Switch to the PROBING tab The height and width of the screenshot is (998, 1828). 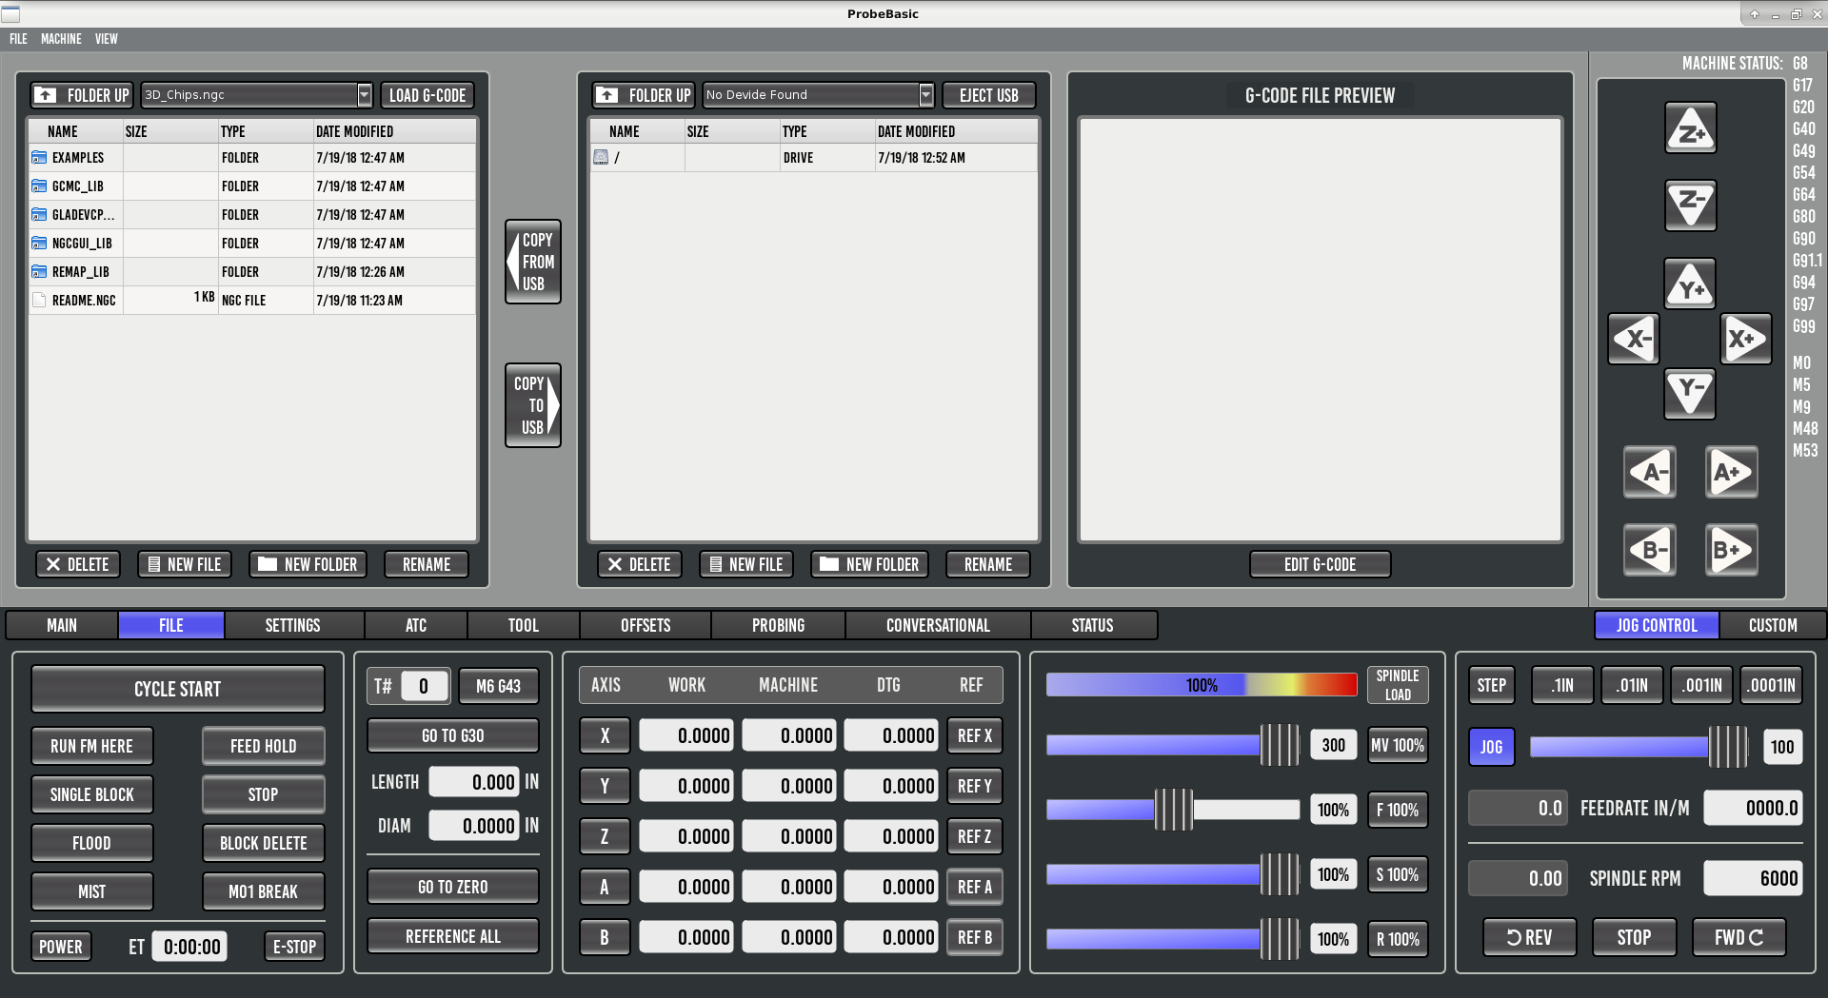(x=778, y=625)
